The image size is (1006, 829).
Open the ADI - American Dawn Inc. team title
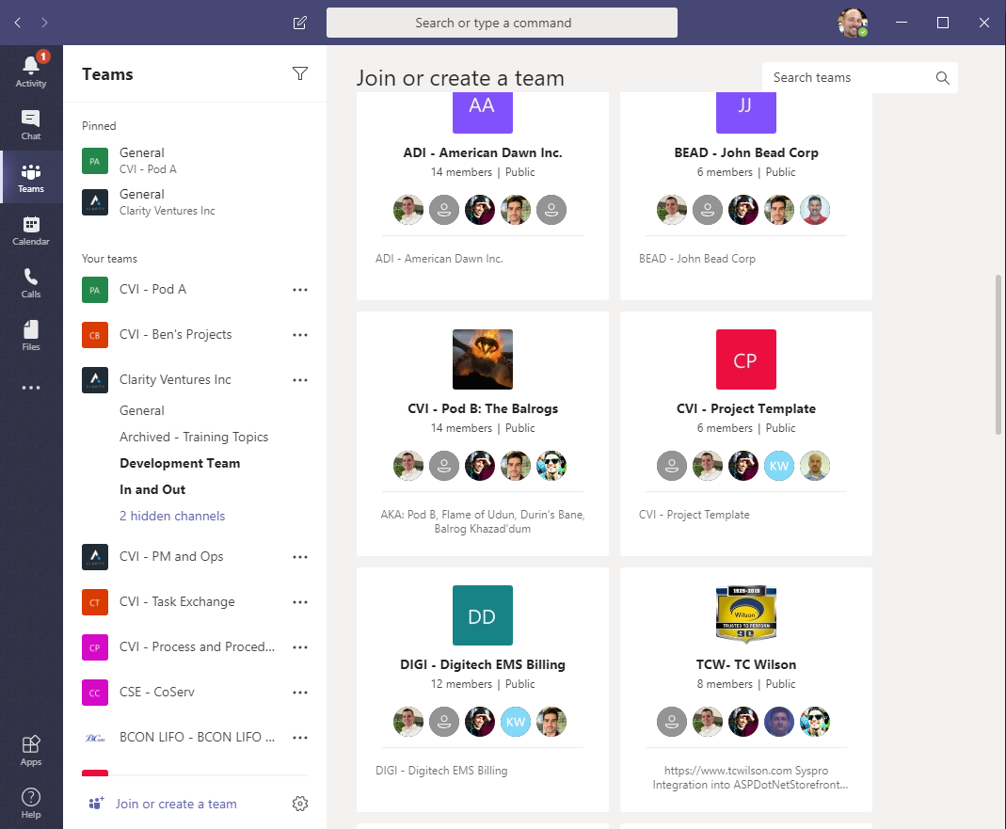point(483,152)
